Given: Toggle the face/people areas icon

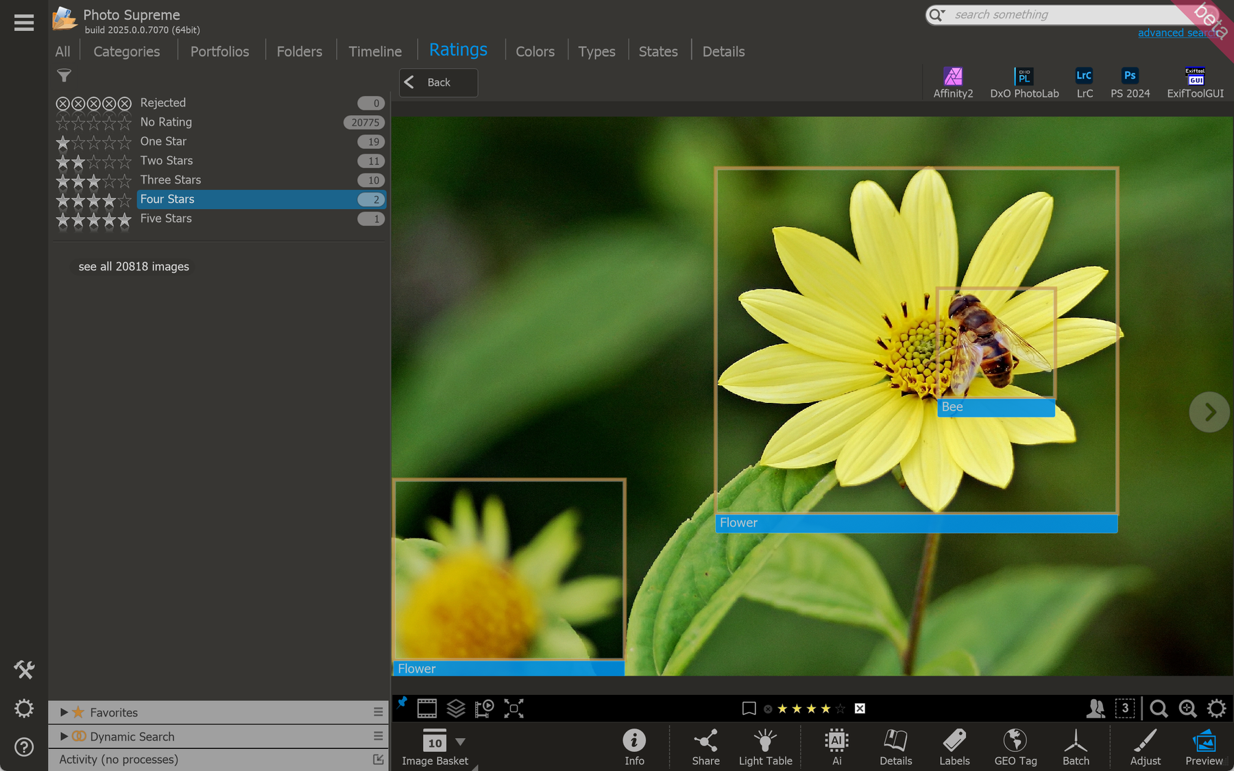Looking at the screenshot, I should (1096, 709).
